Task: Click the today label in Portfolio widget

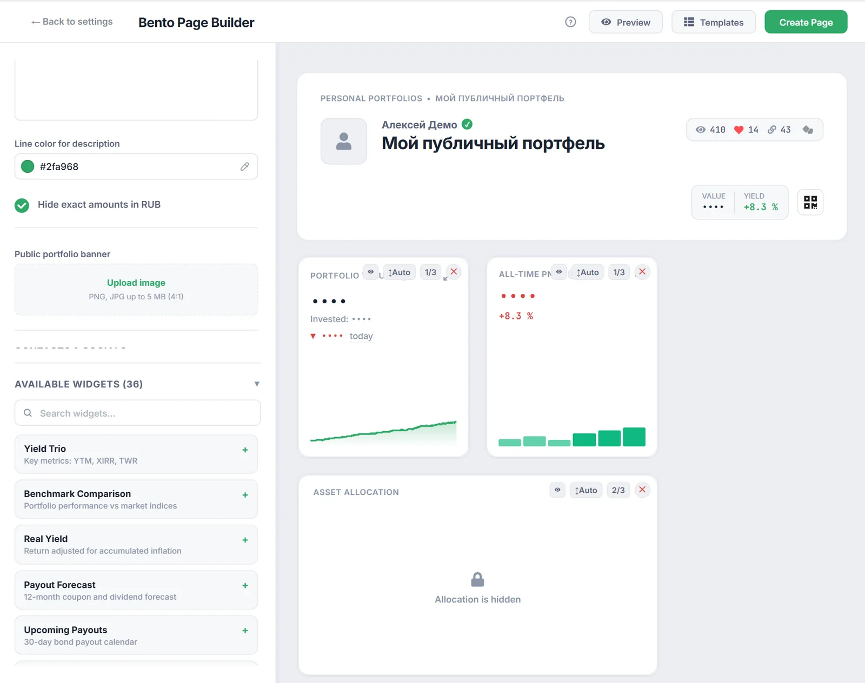Action: click(x=361, y=336)
